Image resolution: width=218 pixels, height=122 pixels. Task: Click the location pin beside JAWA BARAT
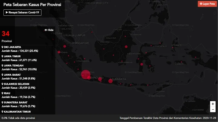pos(2,75)
